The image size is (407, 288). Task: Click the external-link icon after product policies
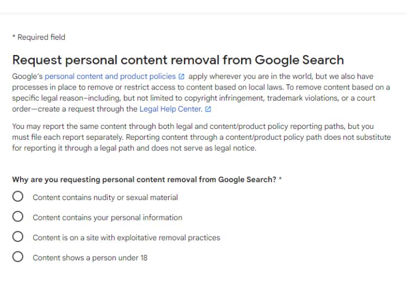[181, 76]
